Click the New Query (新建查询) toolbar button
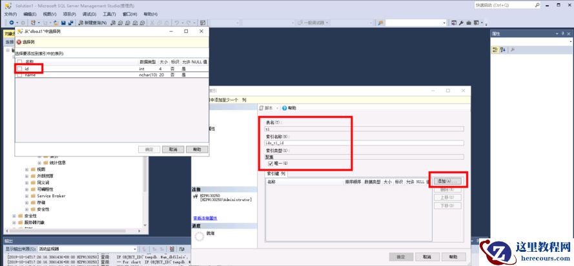The height and width of the screenshot is (266, 574). tap(93, 23)
